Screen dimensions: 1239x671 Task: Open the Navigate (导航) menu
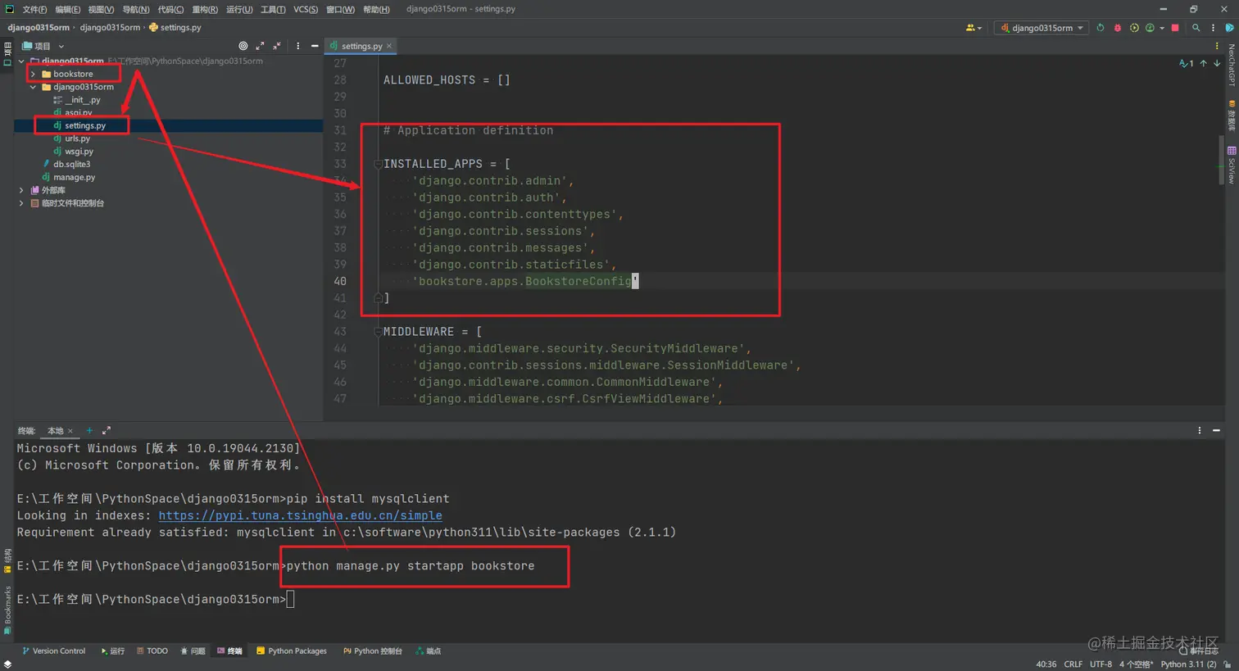[x=136, y=9]
